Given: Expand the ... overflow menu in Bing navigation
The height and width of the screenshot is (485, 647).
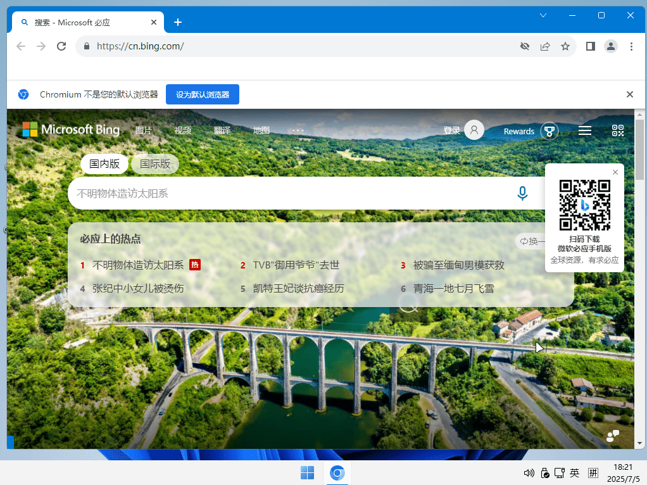Looking at the screenshot, I should pos(297,130).
